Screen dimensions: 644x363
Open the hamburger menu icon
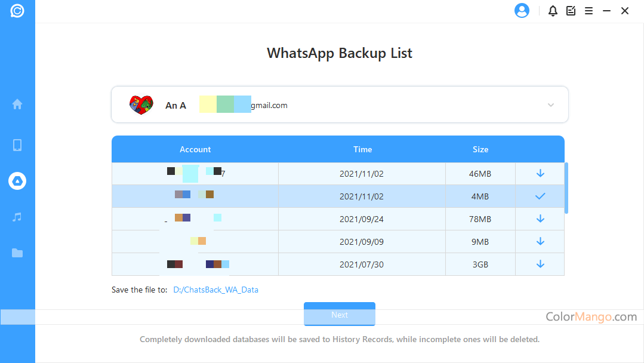click(x=588, y=11)
